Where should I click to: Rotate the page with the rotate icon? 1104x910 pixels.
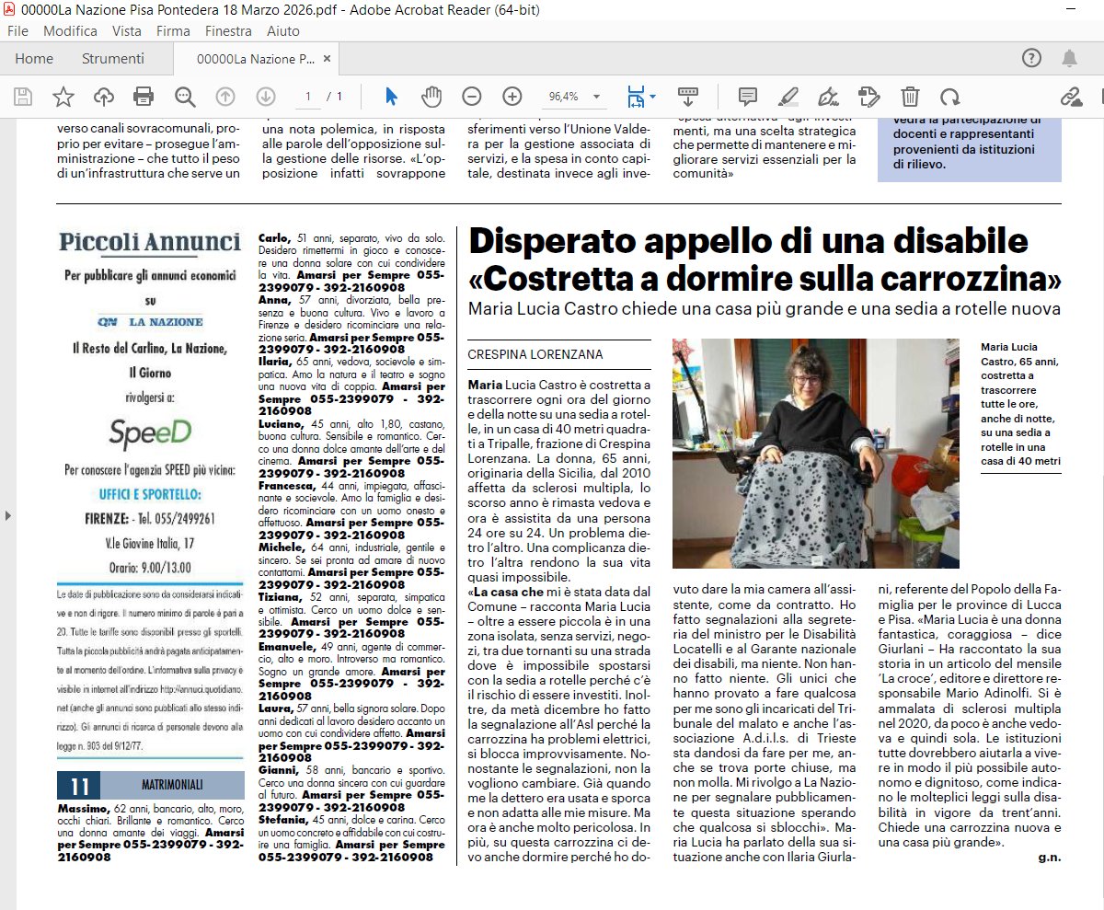949,96
